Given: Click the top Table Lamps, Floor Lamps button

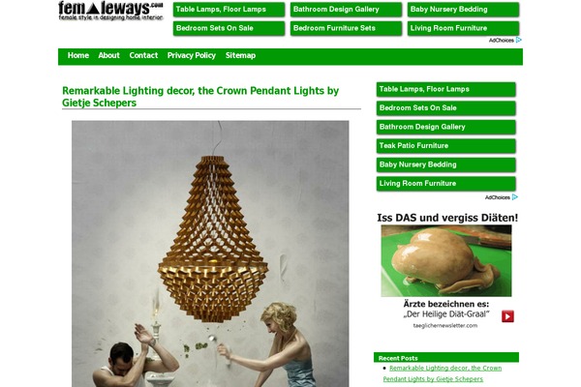Looking at the screenshot, I should point(229,10).
